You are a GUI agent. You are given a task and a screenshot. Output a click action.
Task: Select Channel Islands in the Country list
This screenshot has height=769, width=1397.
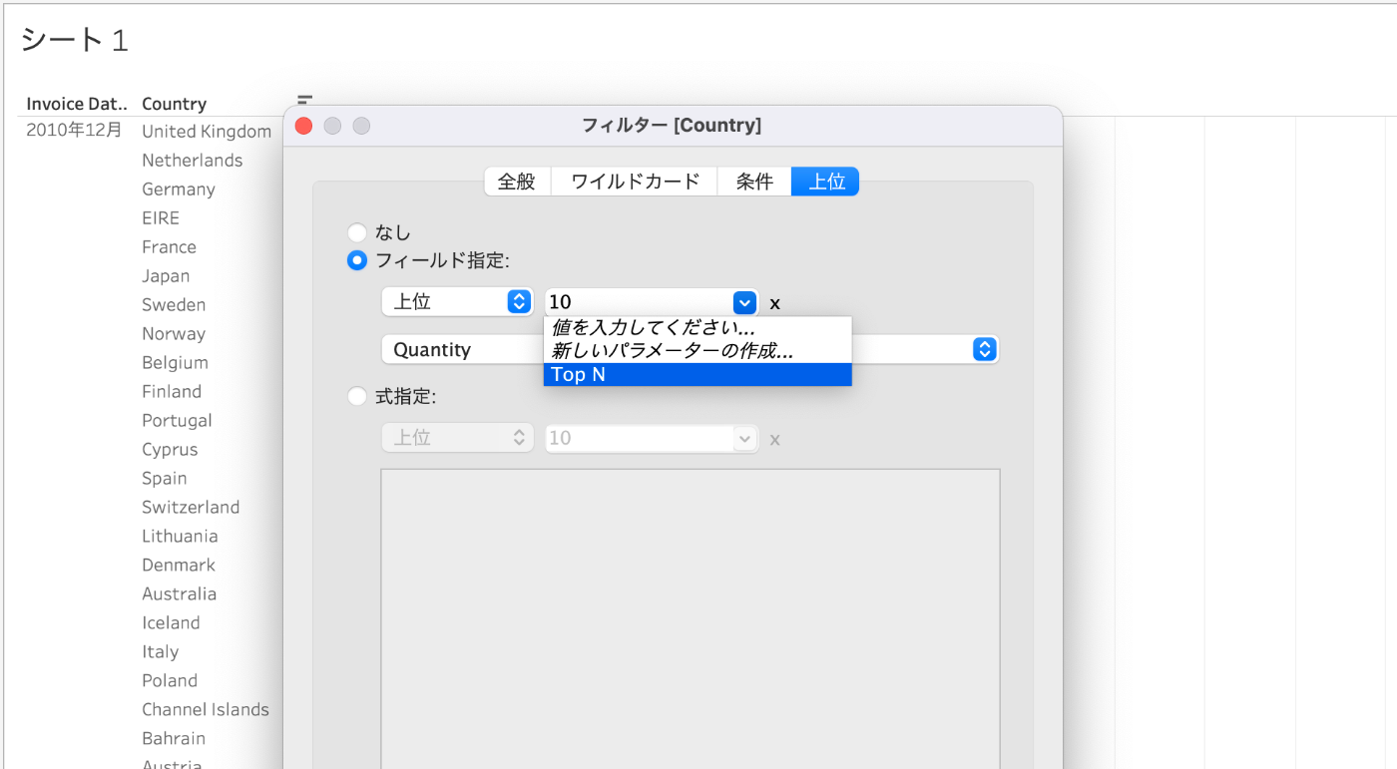[206, 710]
